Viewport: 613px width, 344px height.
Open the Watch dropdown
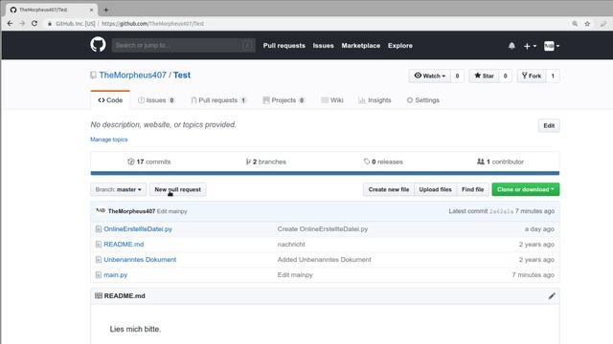(x=429, y=76)
